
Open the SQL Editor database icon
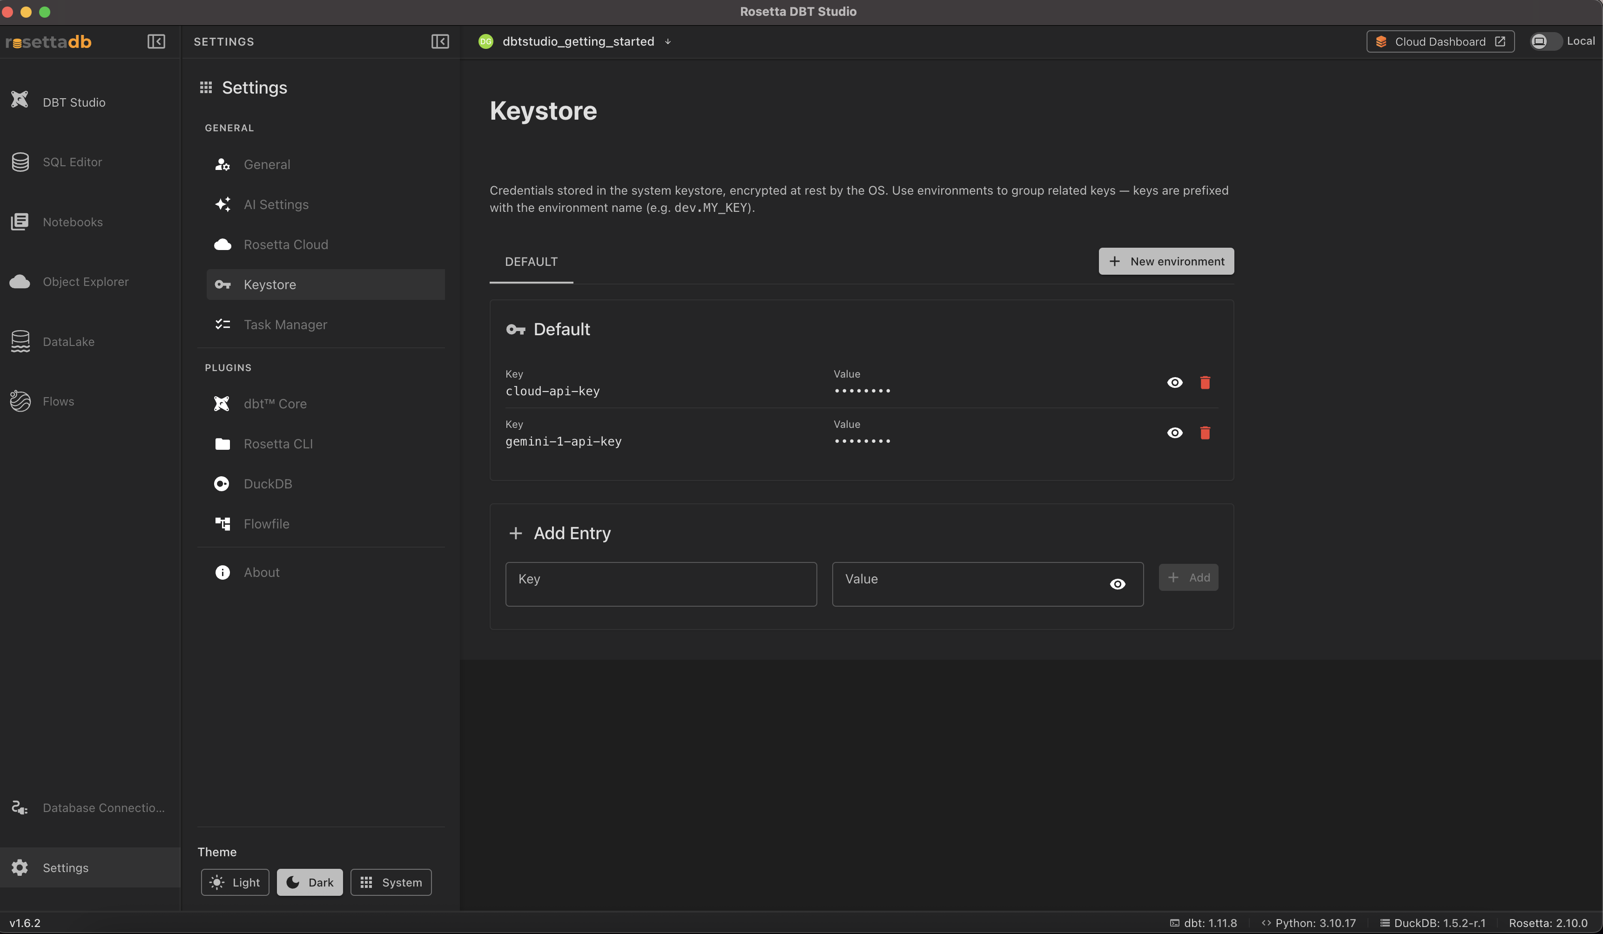point(20,162)
